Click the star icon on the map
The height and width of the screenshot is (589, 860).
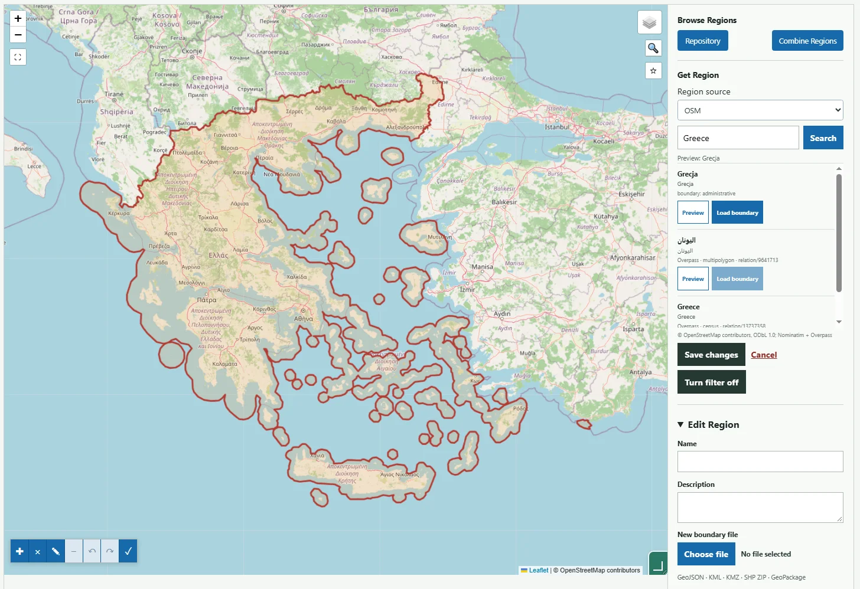click(x=653, y=71)
